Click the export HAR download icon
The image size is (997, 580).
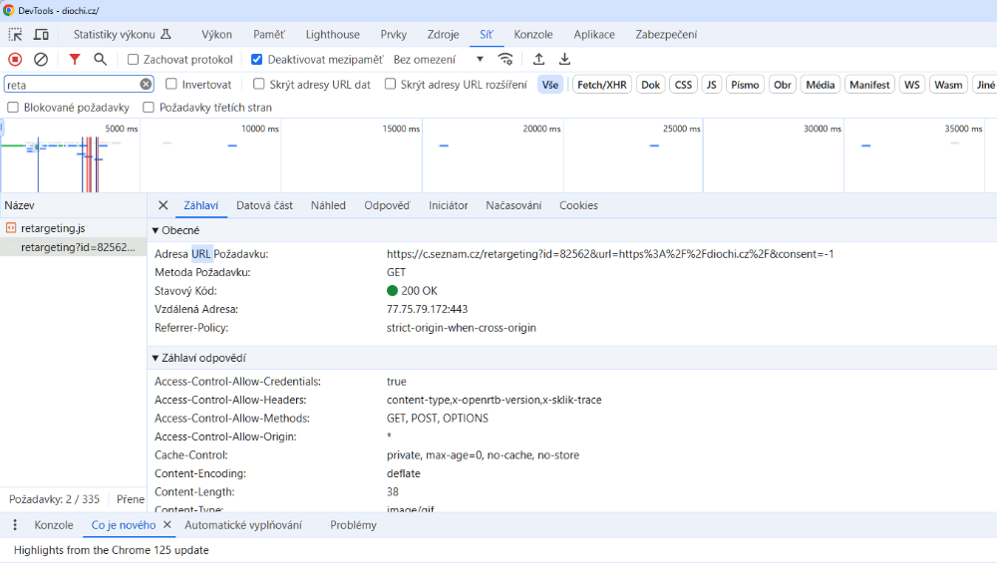click(564, 60)
